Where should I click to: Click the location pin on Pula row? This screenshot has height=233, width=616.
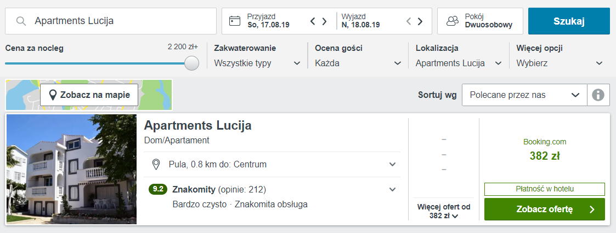[156, 164]
